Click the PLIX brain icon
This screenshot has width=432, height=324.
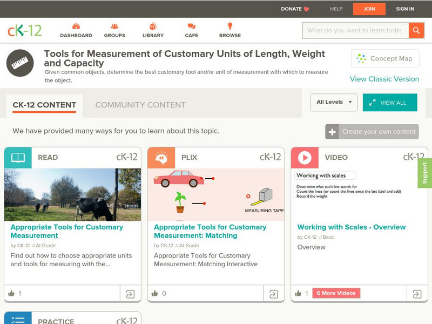[161, 158]
